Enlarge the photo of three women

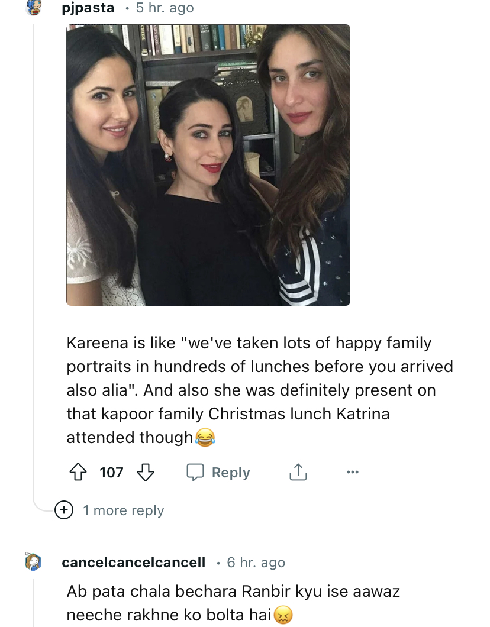(208, 164)
